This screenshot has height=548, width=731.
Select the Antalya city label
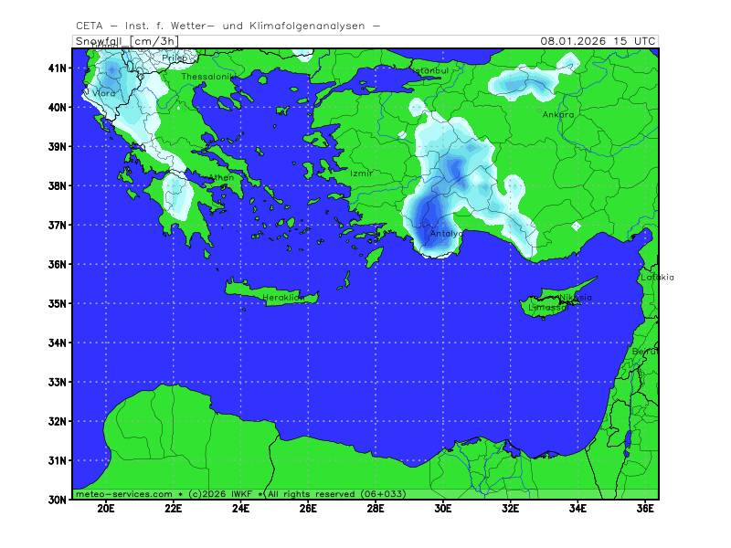click(x=447, y=234)
